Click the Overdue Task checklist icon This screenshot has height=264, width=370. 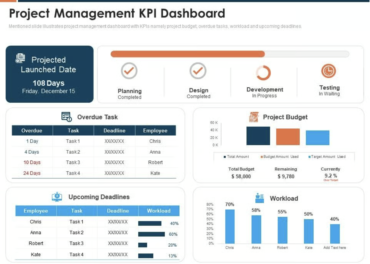click(66, 117)
